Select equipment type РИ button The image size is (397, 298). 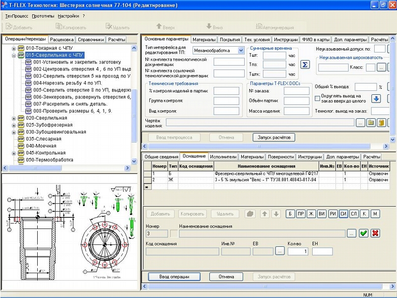click(x=332, y=214)
